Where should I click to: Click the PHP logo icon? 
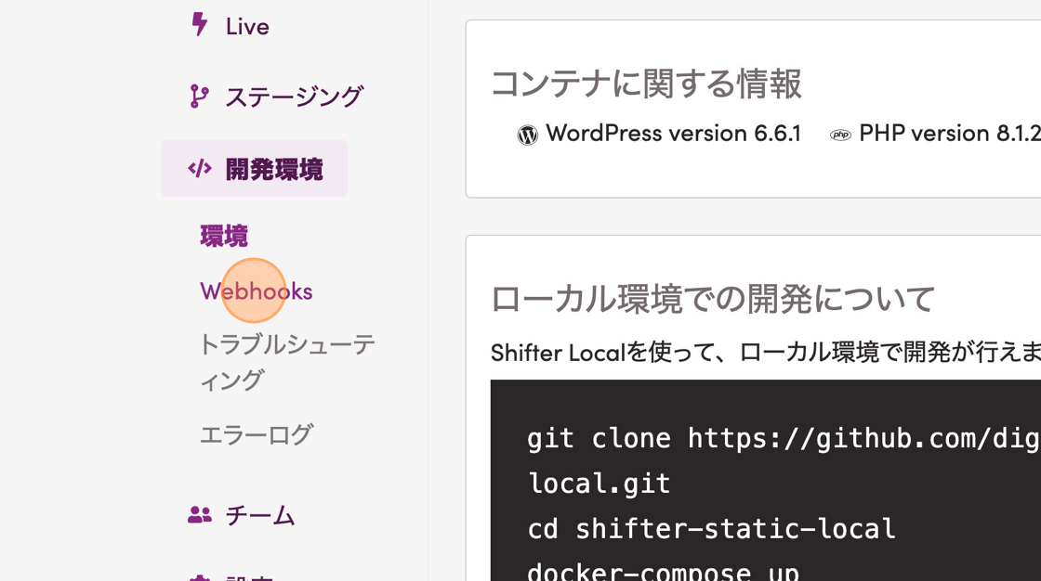coord(840,135)
